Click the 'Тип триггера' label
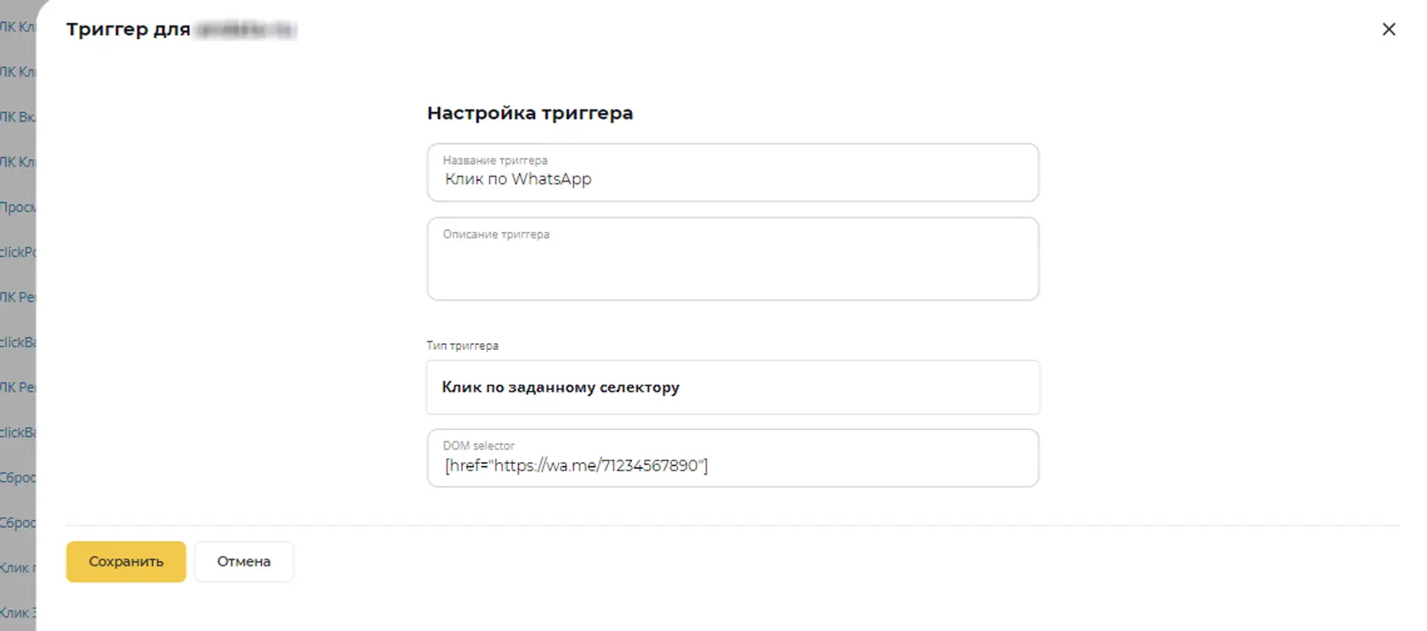The width and height of the screenshot is (1427, 631). tap(462, 346)
